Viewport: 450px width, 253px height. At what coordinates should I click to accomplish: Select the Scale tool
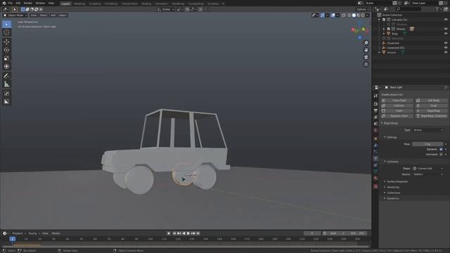click(x=6, y=58)
